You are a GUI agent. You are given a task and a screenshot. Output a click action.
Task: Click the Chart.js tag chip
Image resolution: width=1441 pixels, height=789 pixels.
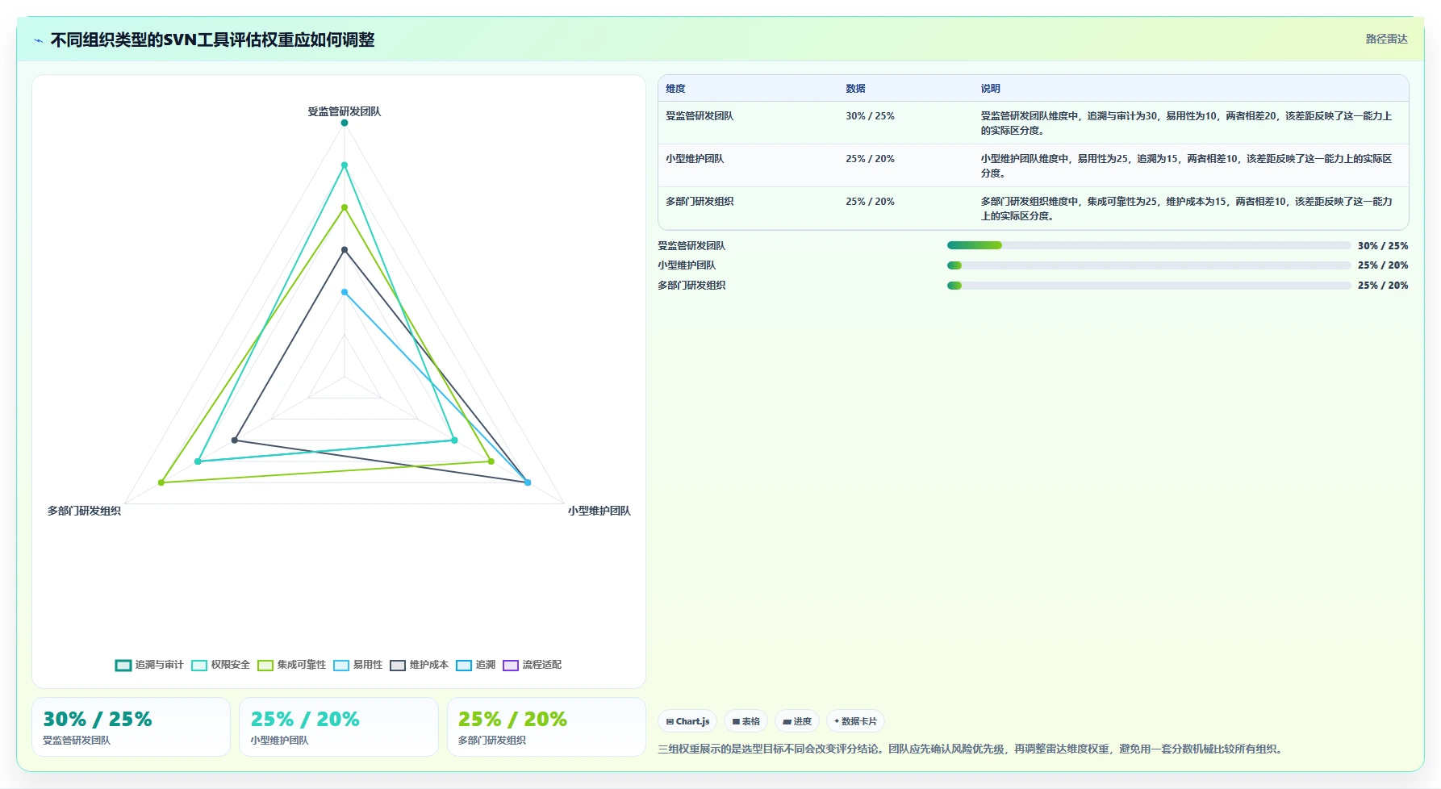click(x=687, y=721)
